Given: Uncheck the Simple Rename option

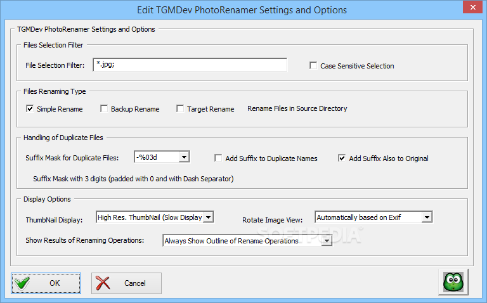Looking at the screenshot, I should click(x=30, y=108).
